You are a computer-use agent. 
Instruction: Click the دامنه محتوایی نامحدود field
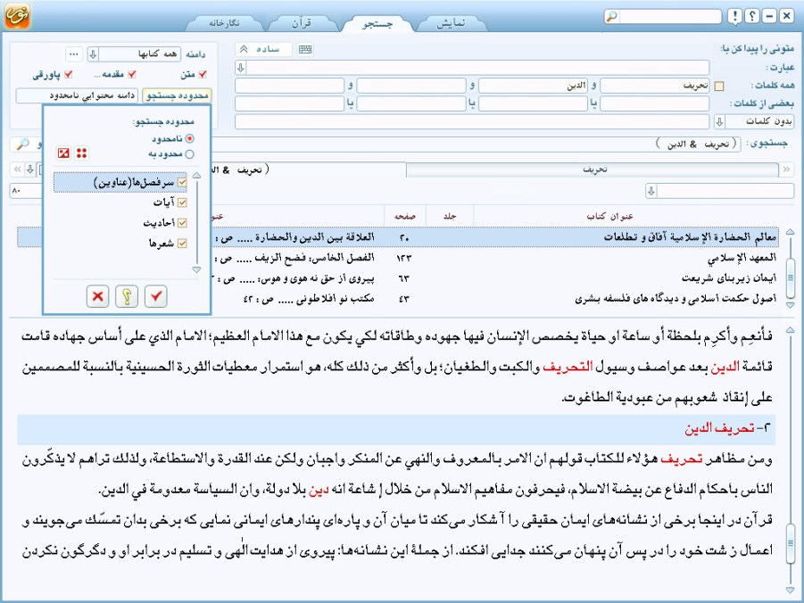[x=77, y=95]
